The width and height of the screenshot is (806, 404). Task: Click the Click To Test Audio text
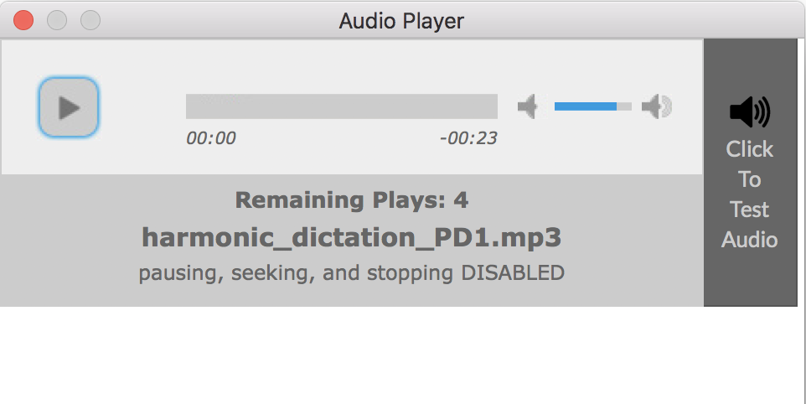click(750, 194)
